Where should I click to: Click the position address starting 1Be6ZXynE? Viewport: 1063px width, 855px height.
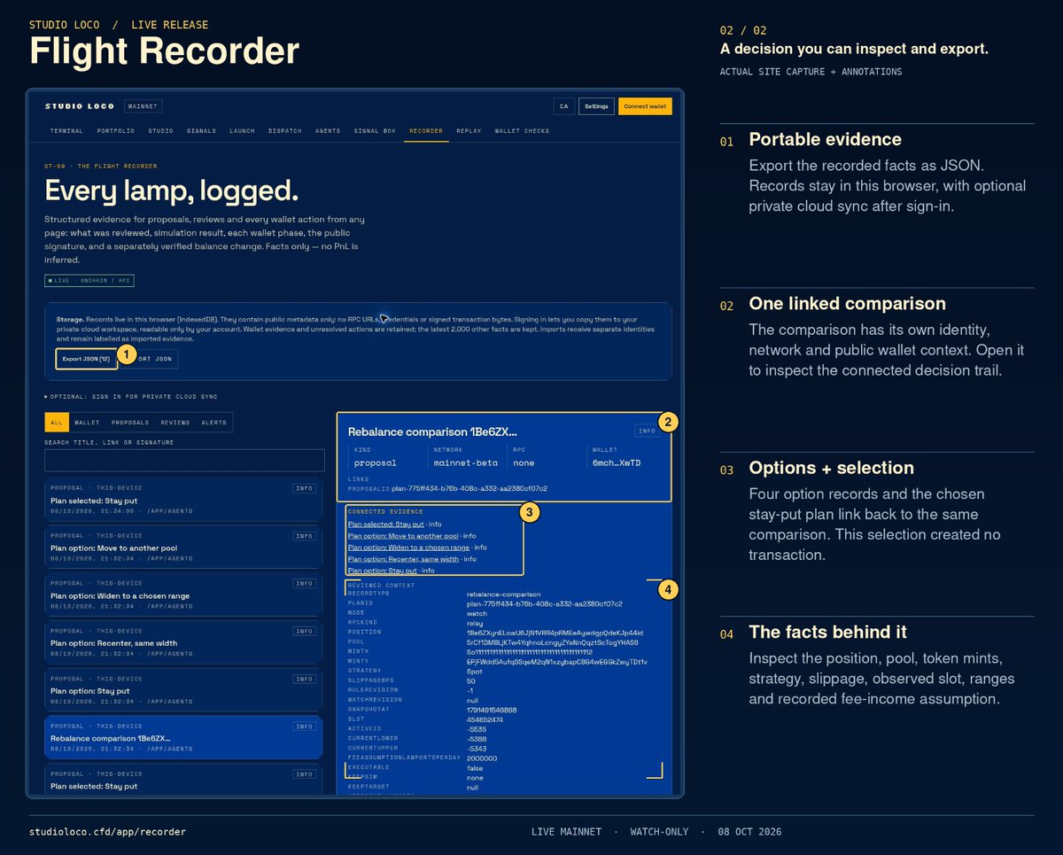(x=555, y=633)
